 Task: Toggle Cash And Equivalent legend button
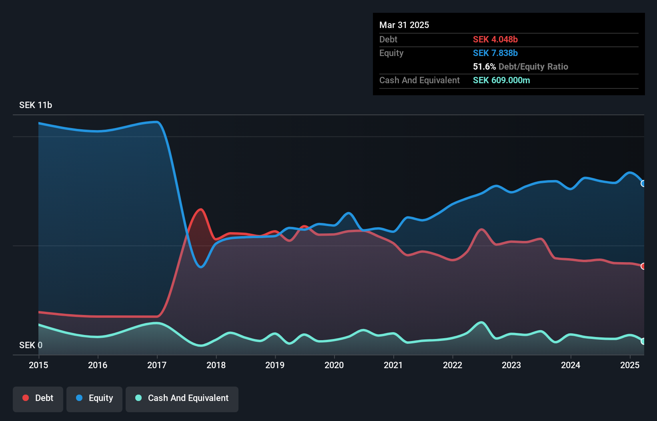point(182,399)
